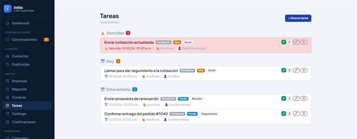Delete 'Confirmar entrega del pedido #1040'
The height and width of the screenshot is (139, 357).
[304, 113]
